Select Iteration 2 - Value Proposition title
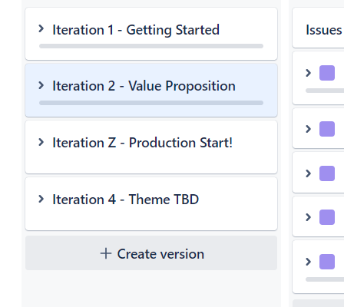Image resolution: width=344 pixels, height=307 pixels. (x=144, y=86)
